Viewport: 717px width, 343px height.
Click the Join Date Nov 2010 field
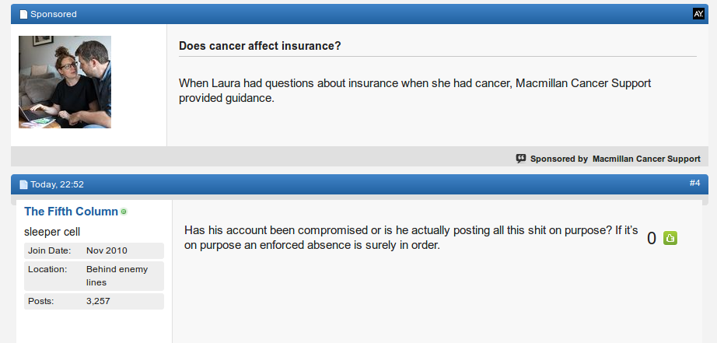[x=94, y=250]
